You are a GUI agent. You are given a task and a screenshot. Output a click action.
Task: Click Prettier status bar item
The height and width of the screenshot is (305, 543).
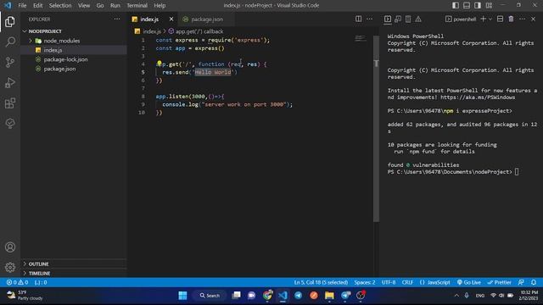(500, 282)
